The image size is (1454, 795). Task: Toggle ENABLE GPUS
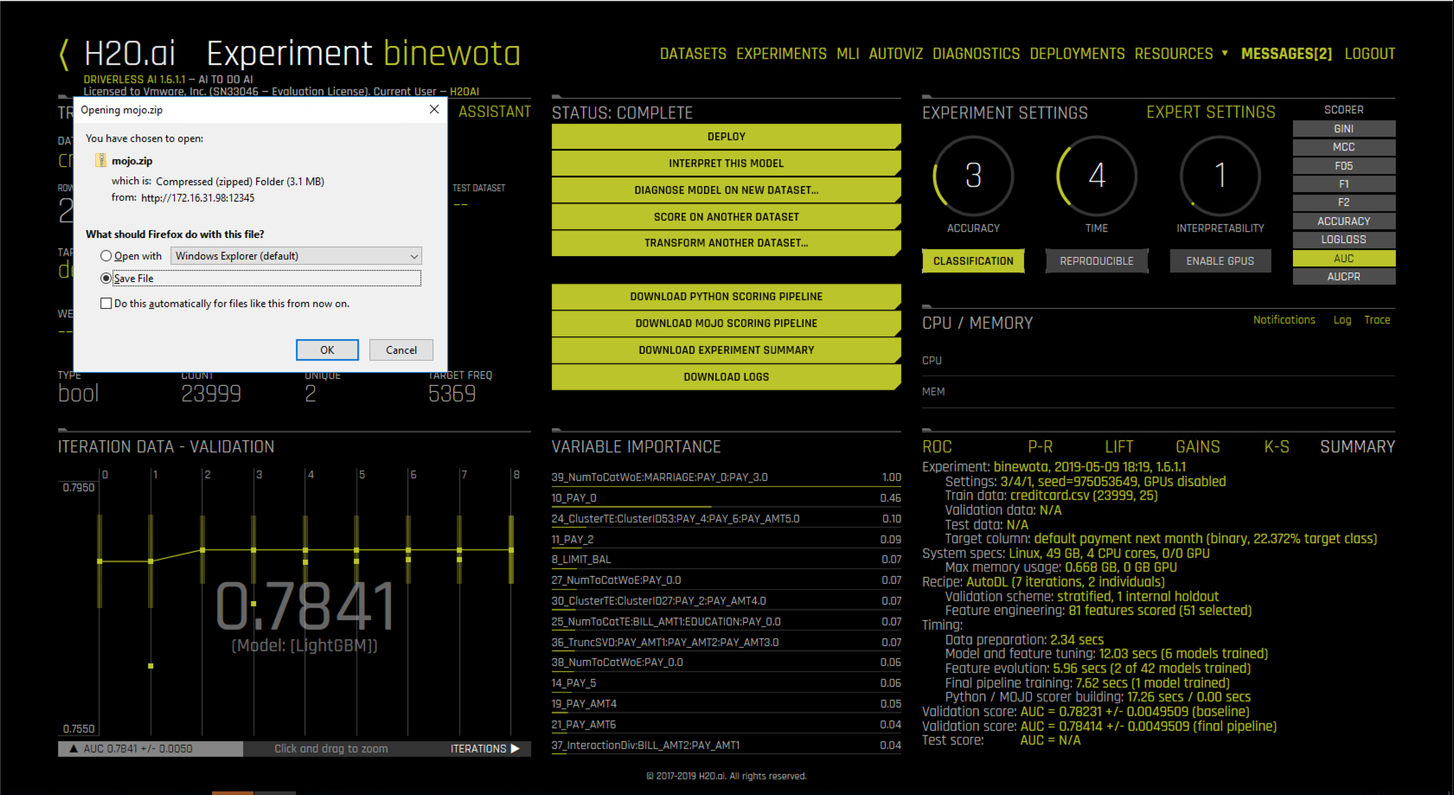pos(1220,261)
